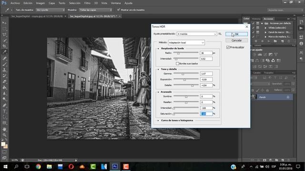Toggle checkmark for Marco de madera action
This screenshot has height=171, width=305.
253,37
